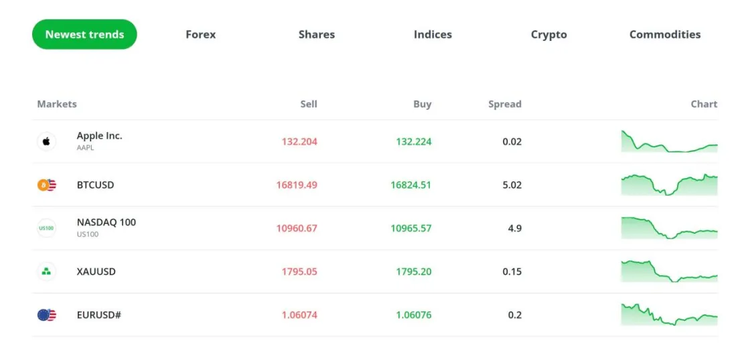This screenshot has height=343, width=742.
Task: Click the BTCUSD bitcoin flag icon
Action: point(47,185)
